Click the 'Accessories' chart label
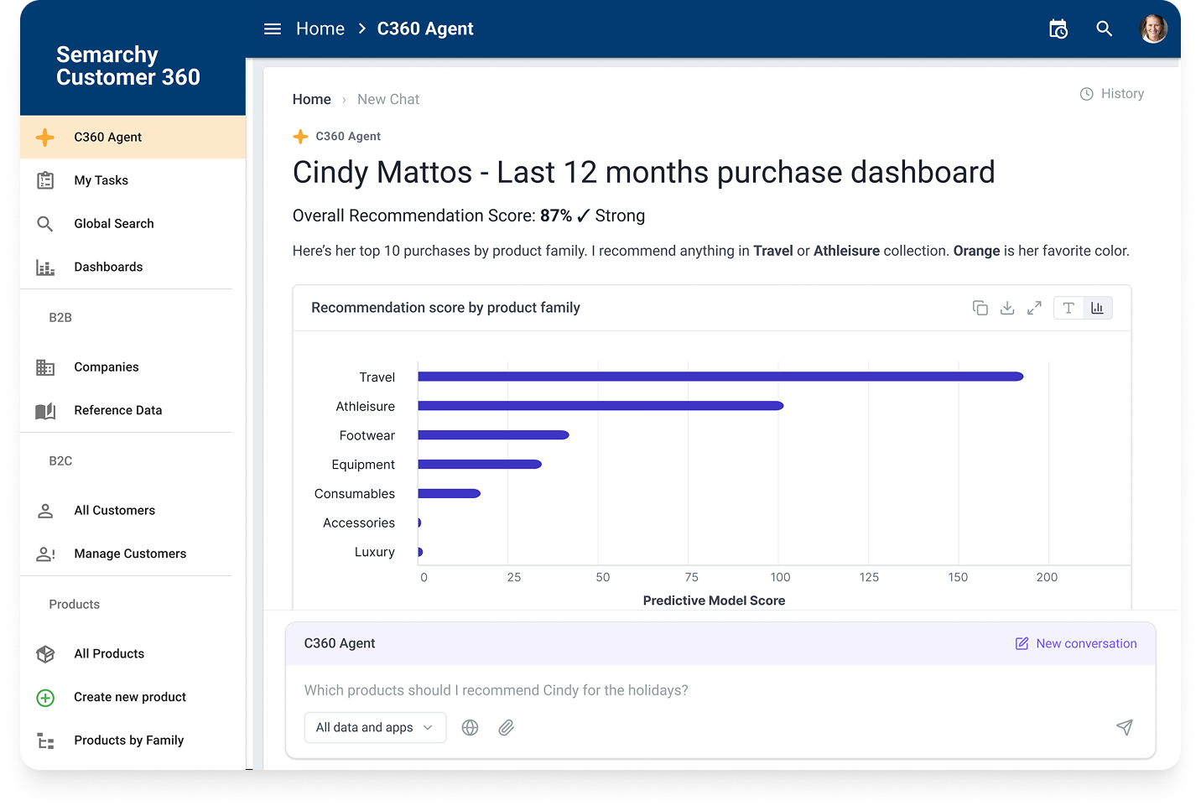Image resolution: width=1201 pixels, height=811 pixels. point(359,523)
